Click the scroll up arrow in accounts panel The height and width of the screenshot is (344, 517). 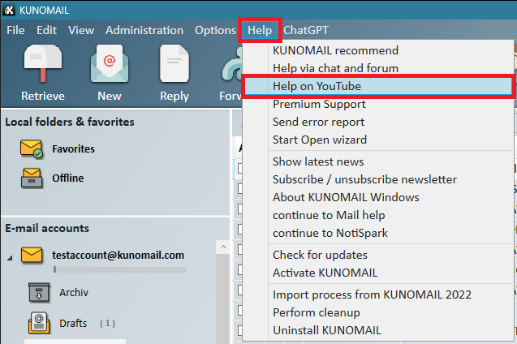click(223, 247)
